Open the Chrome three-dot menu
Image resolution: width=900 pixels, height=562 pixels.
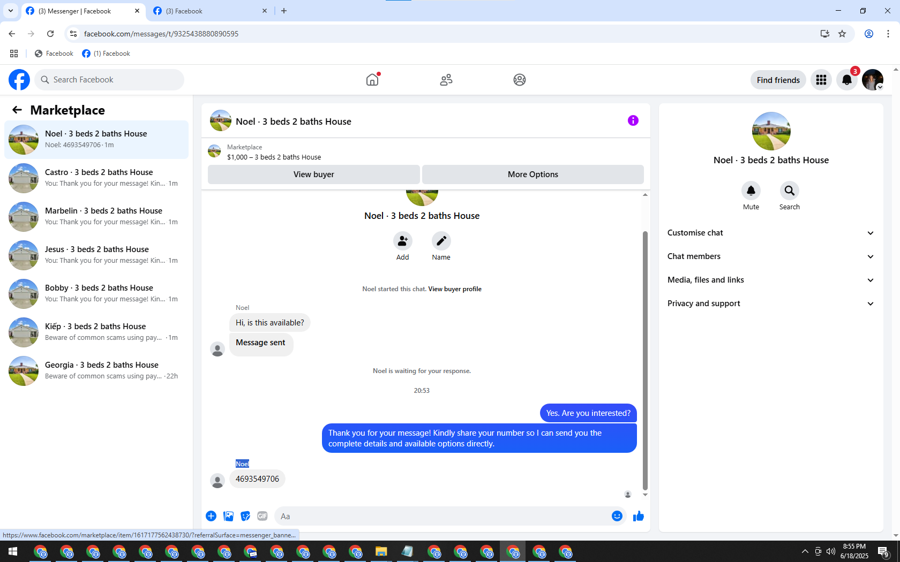(888, 34)
